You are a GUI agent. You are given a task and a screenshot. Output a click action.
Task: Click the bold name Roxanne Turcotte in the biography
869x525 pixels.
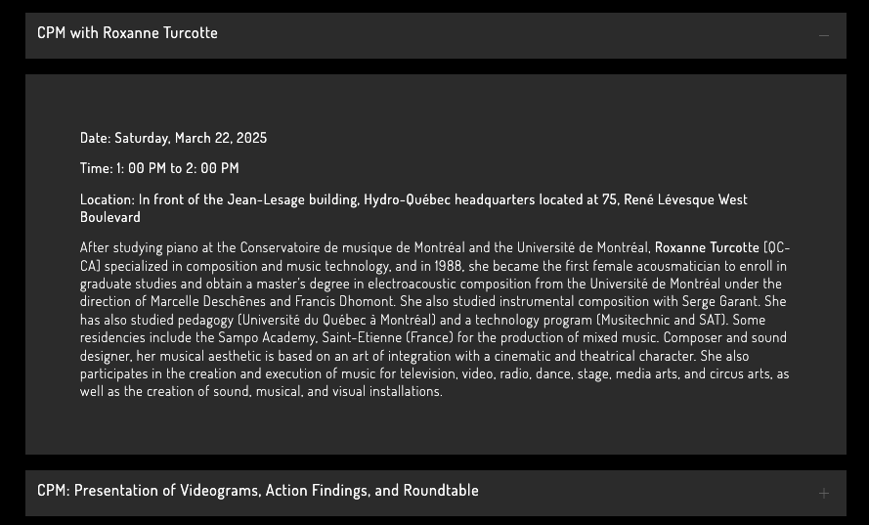point(706,248)
